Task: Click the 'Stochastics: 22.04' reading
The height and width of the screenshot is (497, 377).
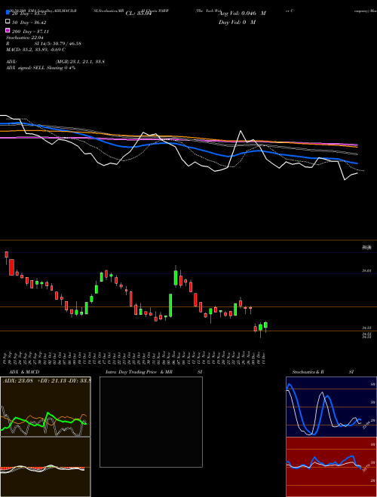Action: (24, 38)
